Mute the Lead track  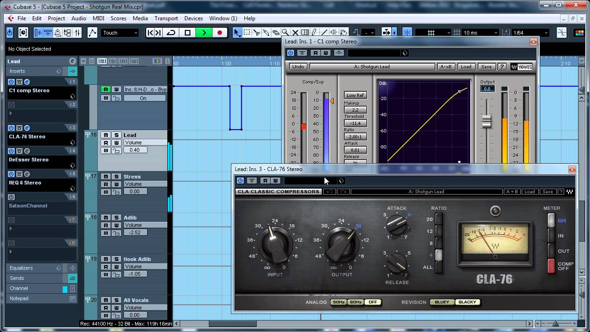106,135
